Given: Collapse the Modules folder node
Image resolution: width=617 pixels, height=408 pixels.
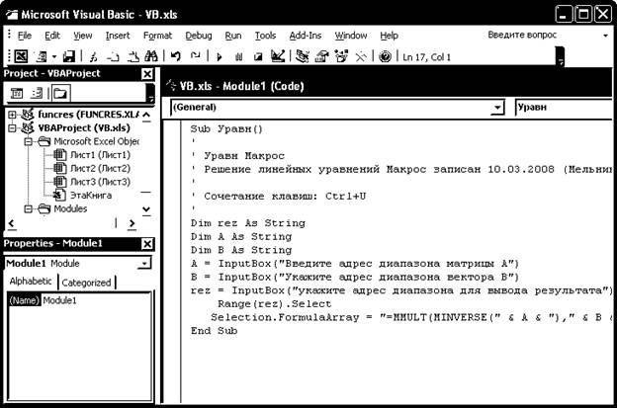Looking at the screenshot, I should click(29, 208).
